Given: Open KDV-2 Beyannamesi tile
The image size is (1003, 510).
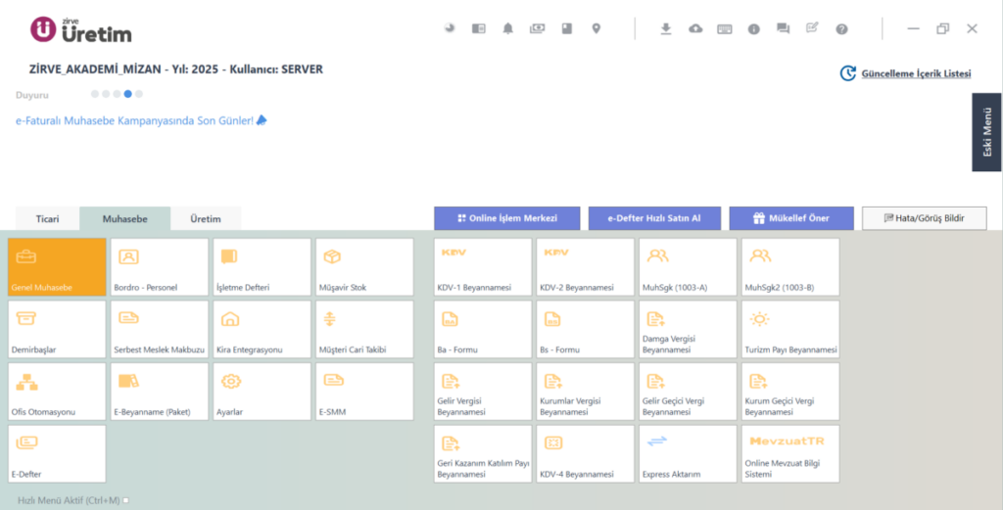Looking at the screenshot, I should (586, 267).
